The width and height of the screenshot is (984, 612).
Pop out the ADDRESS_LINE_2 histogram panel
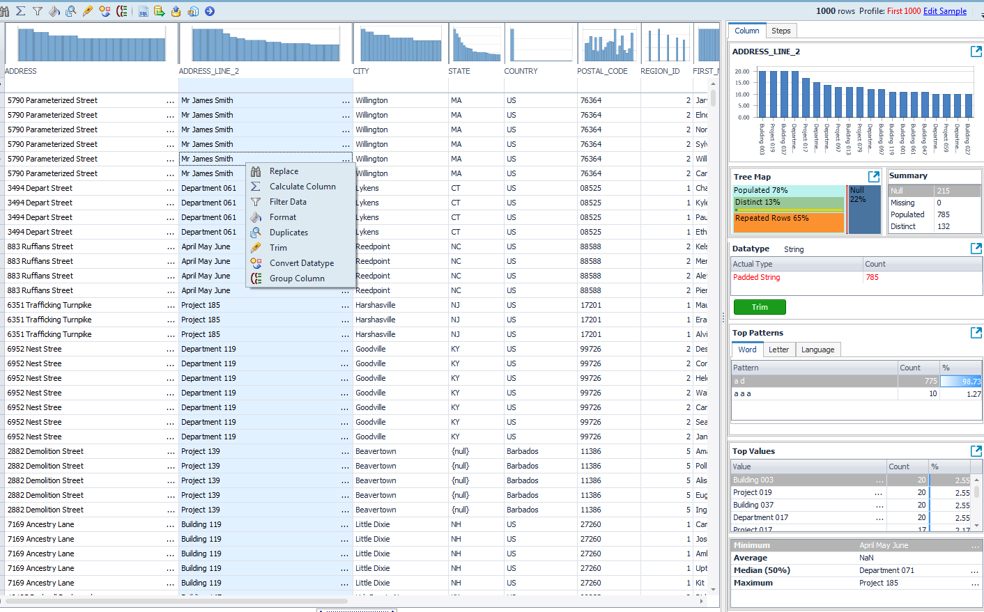[976, 51]
